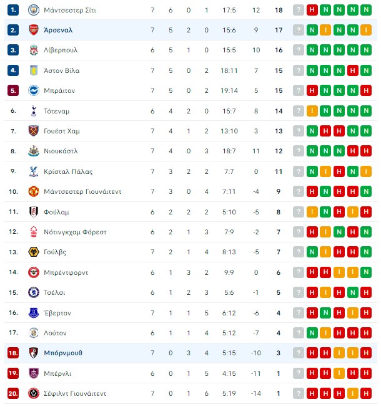Open the Νιουκάστλ team link
This screenshot has height=407, width=381.
pos(61,151)
